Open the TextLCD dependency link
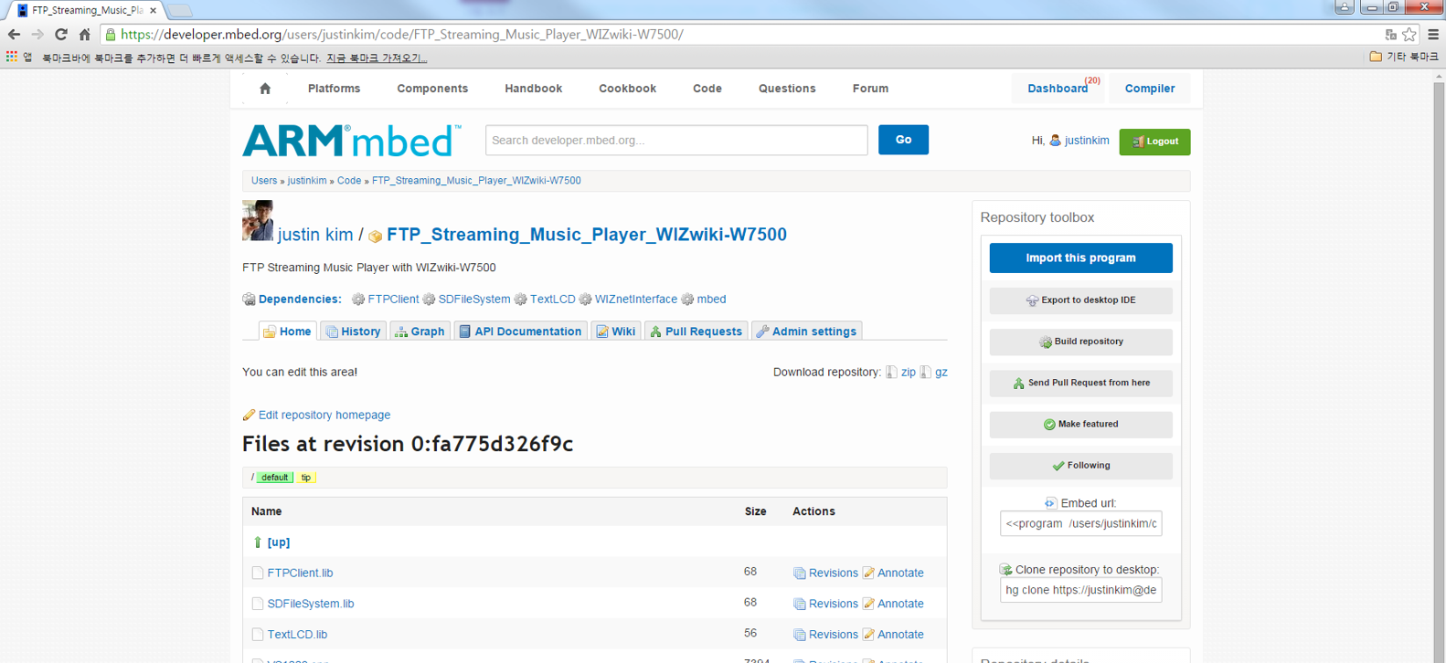The height and width of the screenshot is (663, 1446). tap(553, 300)
